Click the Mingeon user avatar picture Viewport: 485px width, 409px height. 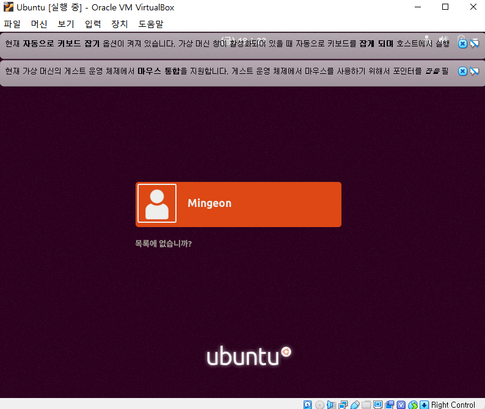(157, 203)
